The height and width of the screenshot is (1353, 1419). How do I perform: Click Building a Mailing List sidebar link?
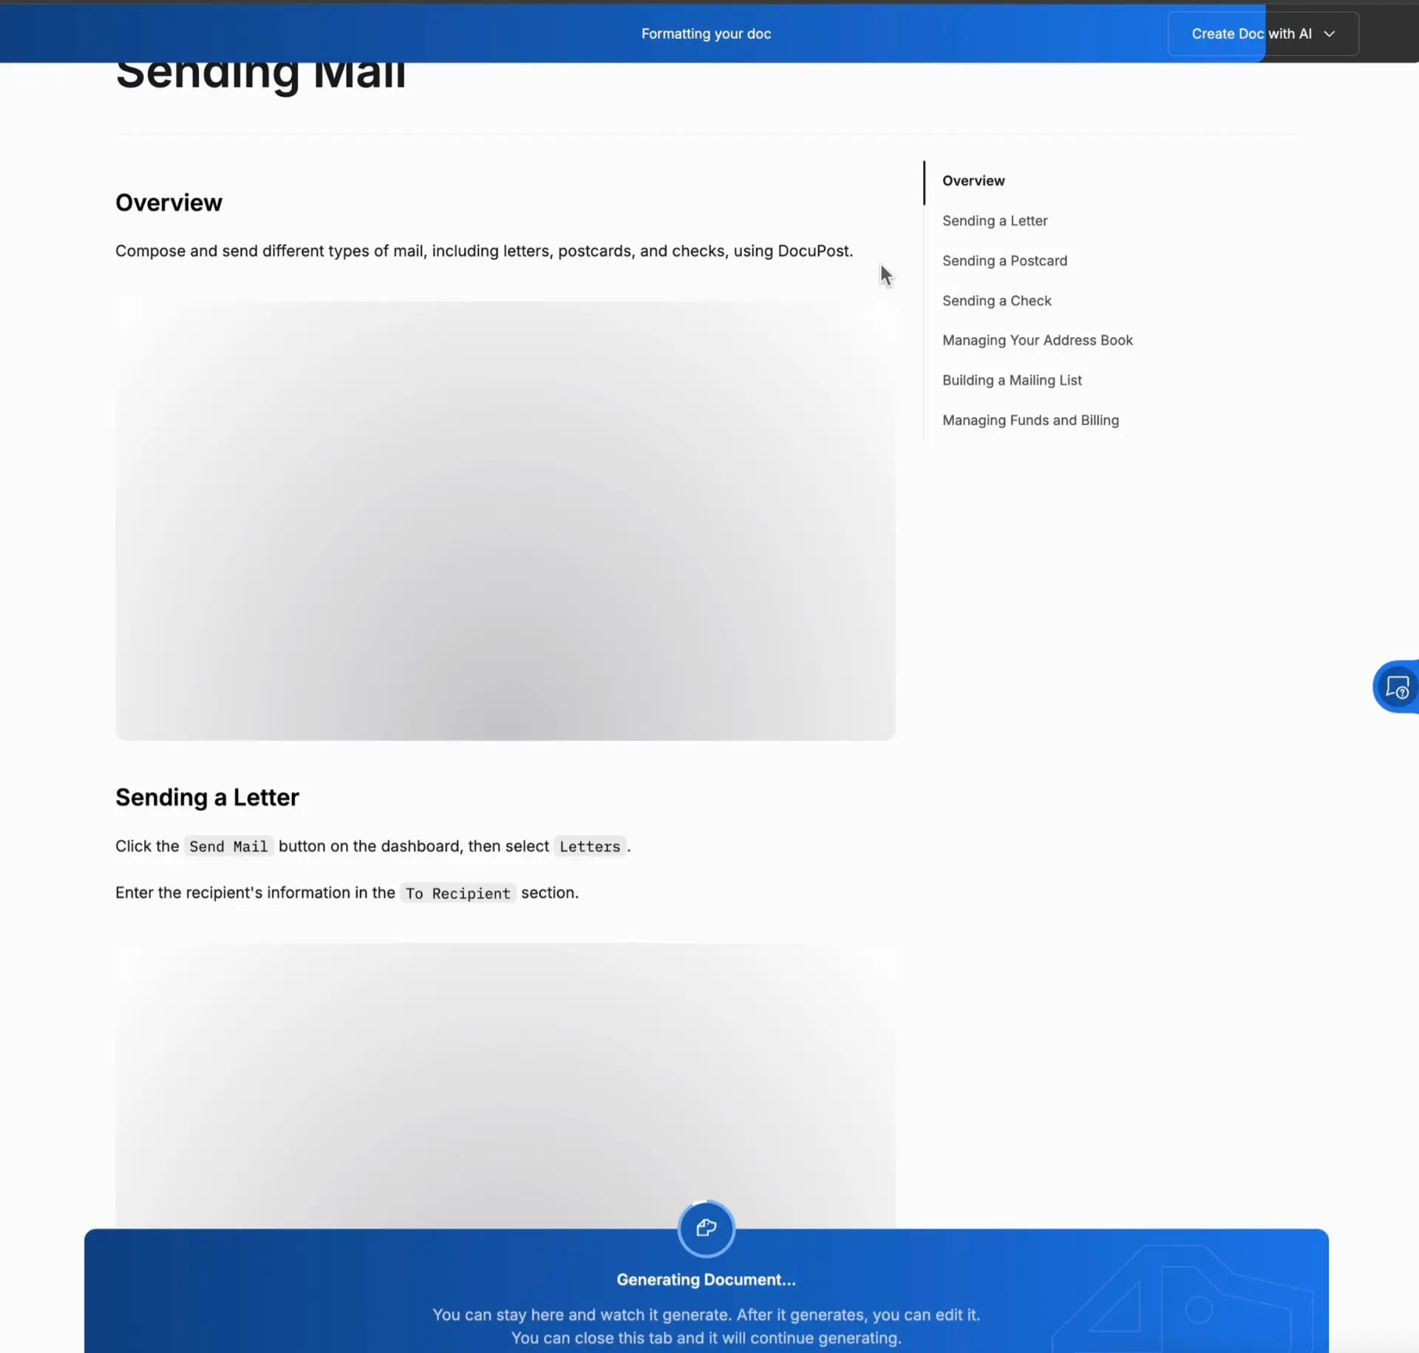click(x=1013, y=380)
